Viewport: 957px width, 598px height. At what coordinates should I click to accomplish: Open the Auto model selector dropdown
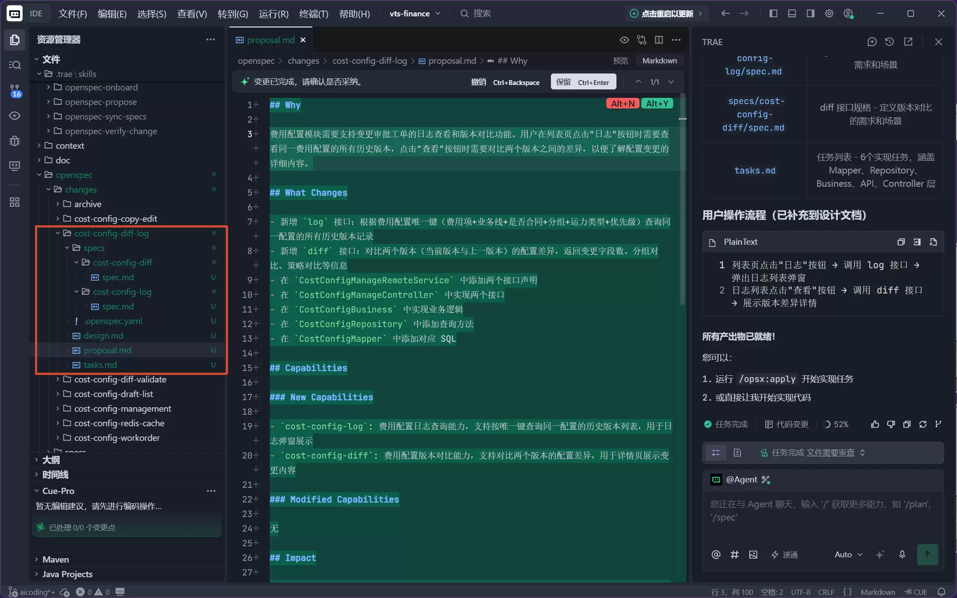pos(849,555)
